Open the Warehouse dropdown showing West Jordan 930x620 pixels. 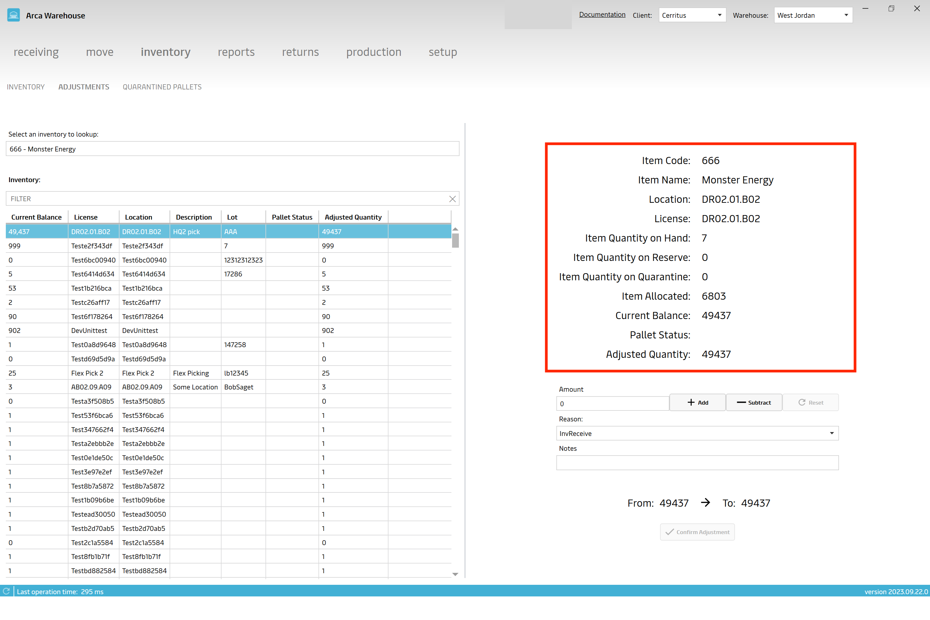tap(813, 15)
